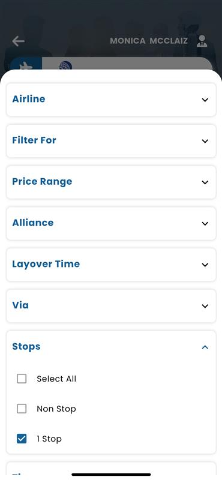The image size is (222, 480).
Task: Click the Via section chevron
Action: (205, 306)
